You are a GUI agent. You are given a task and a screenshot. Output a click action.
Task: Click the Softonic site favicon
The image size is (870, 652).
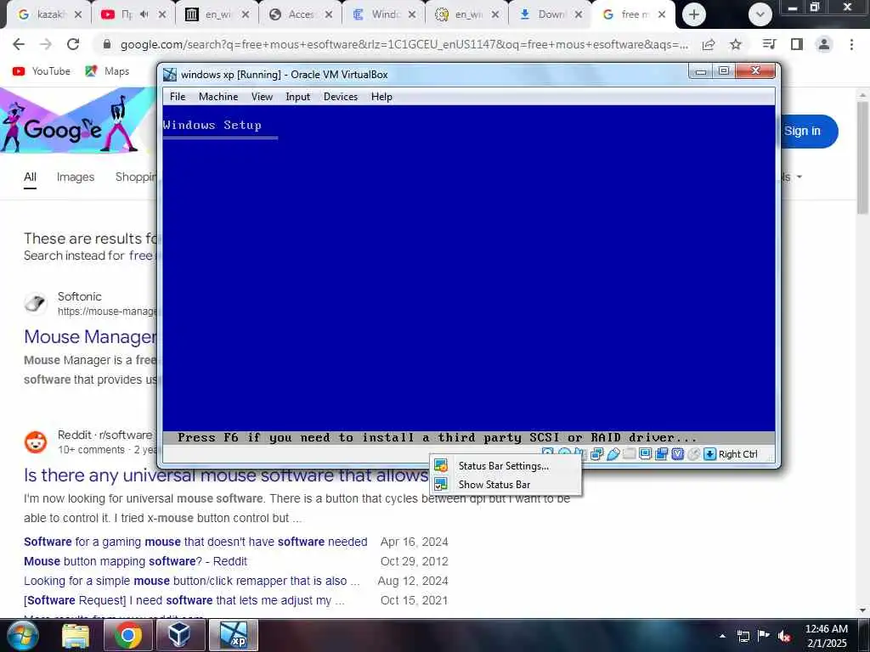[36, 303]
